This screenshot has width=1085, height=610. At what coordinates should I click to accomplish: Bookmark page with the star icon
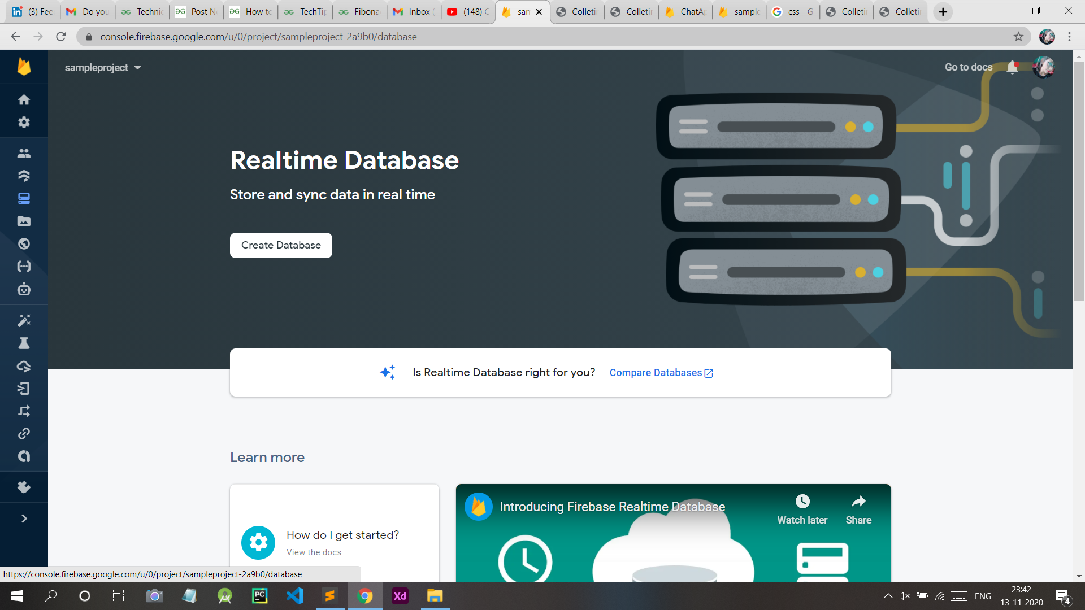tap(1018, 37)
